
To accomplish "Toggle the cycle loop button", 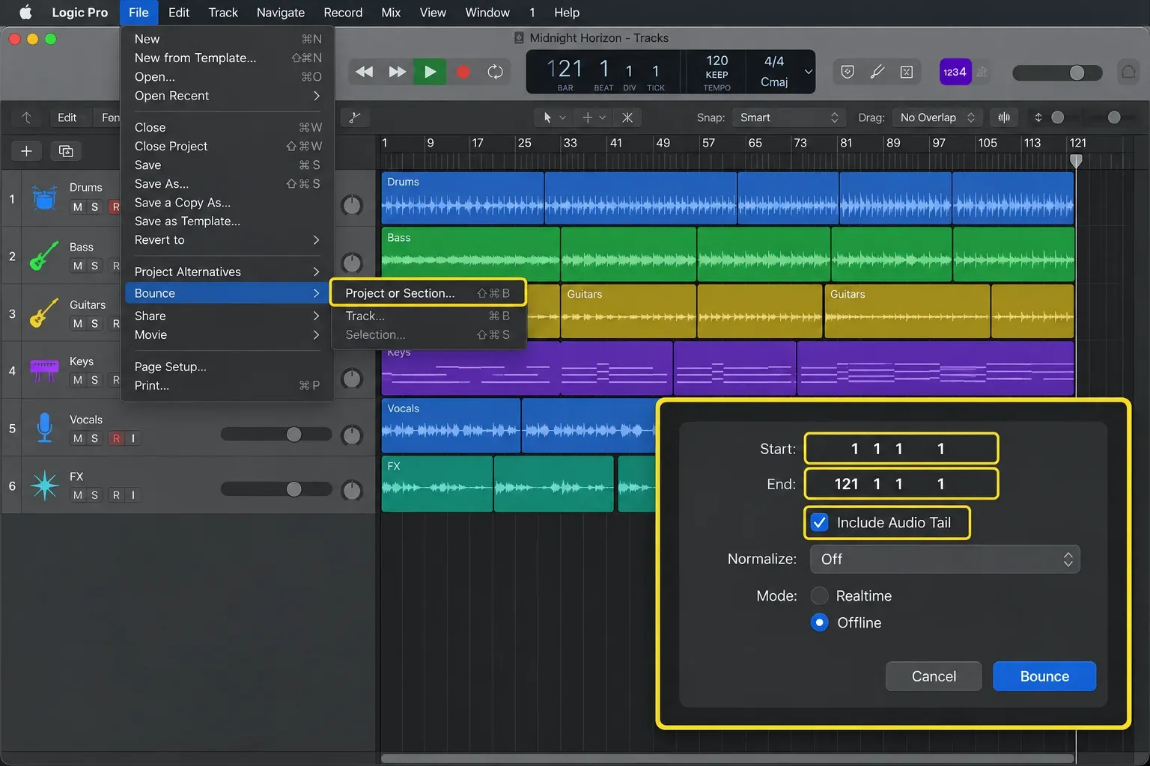I will click(x=495, y=72).
